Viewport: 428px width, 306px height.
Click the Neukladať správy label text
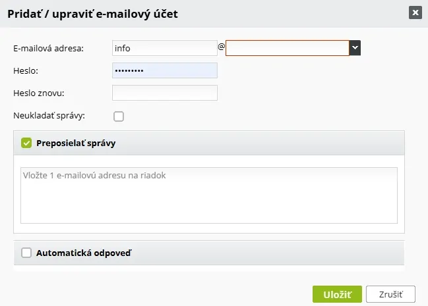coord(49,116)
